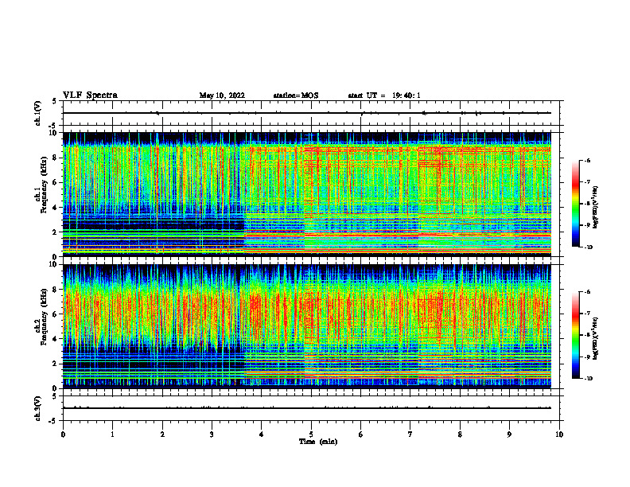Click the "8" kHz tick of ch.1 spectrogram

[56, 158]
